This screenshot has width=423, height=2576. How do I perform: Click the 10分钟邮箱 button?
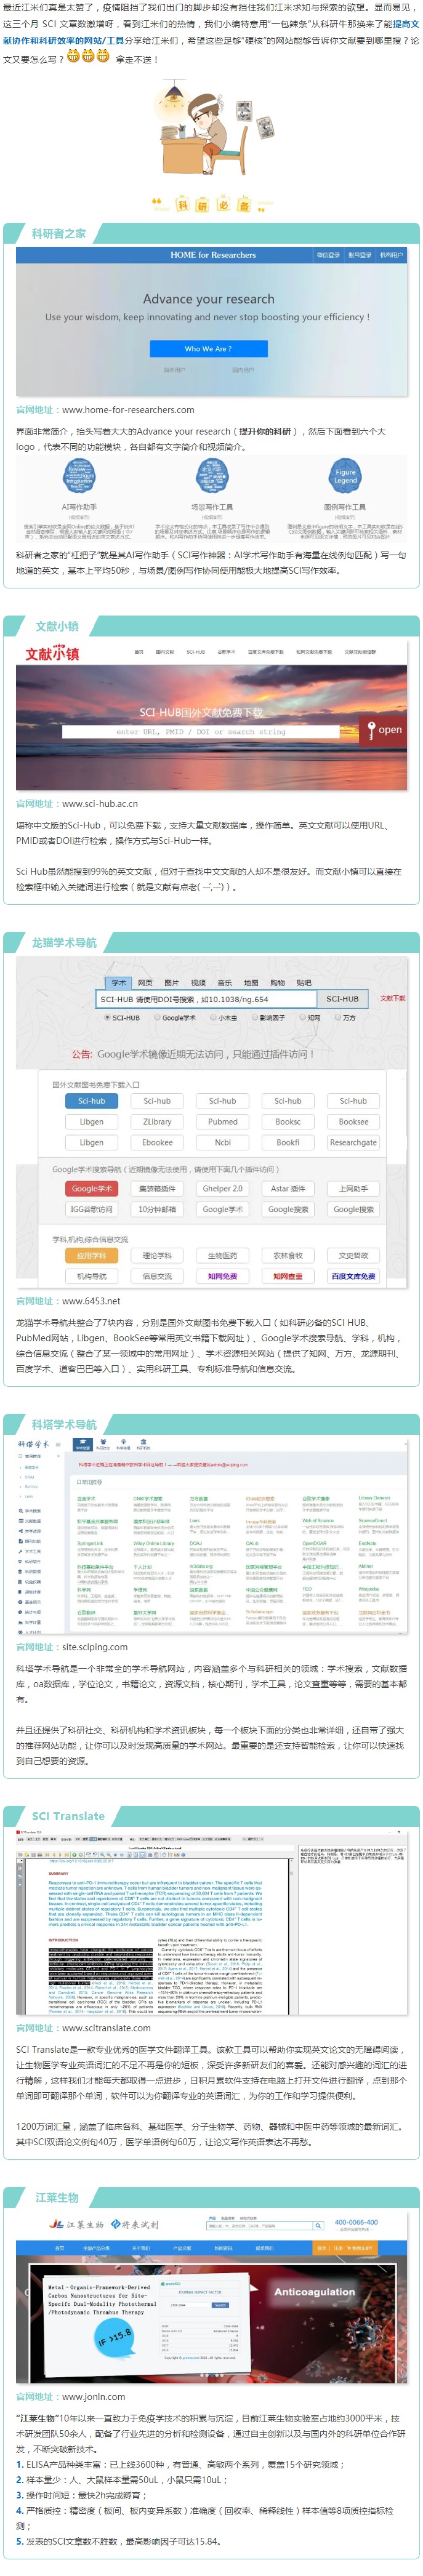[x=157, y=1209]
